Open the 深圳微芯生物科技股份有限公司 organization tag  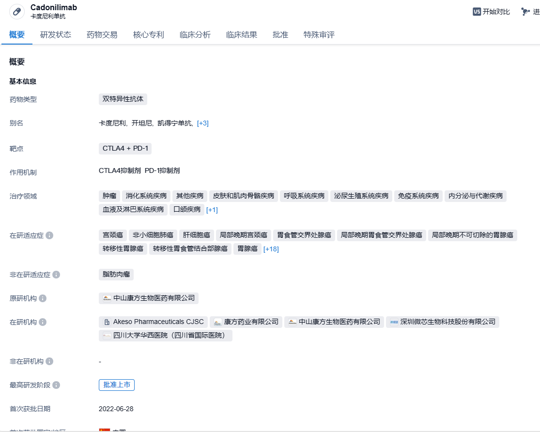(443, 322)
